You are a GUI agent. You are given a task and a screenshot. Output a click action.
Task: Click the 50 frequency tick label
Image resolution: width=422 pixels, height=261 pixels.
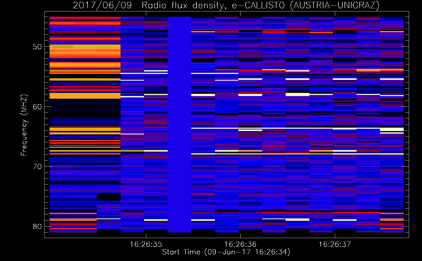37,47
